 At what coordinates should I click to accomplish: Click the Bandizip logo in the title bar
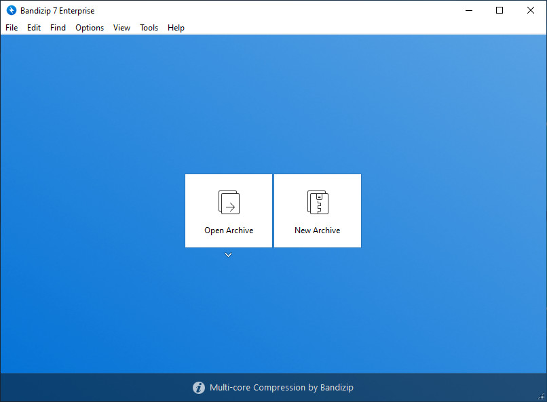click(x=12, y=10)
